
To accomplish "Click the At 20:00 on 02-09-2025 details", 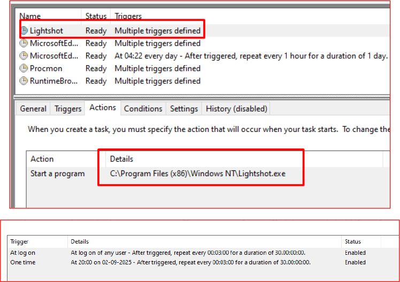I will (x=190, y=262).
